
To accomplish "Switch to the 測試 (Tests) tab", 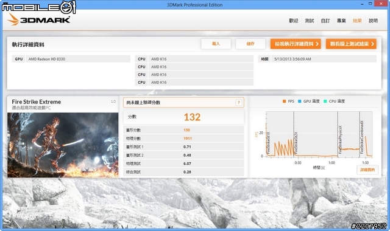I will 310,21.
